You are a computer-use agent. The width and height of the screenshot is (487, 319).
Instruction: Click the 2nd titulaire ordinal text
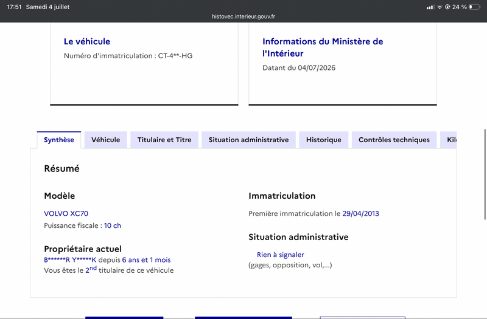coord(91,269)
